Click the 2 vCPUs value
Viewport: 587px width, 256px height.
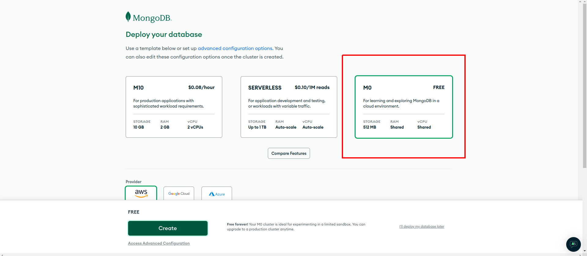click(x=195, y=127)
